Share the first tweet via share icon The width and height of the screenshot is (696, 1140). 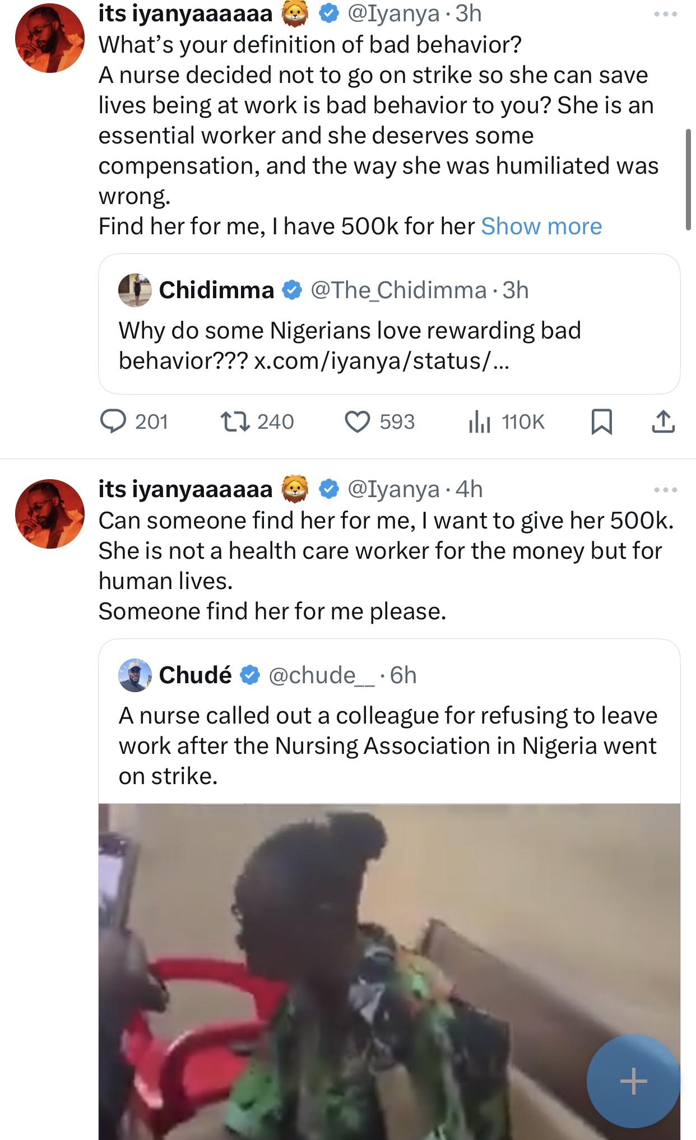coord(663,421)
